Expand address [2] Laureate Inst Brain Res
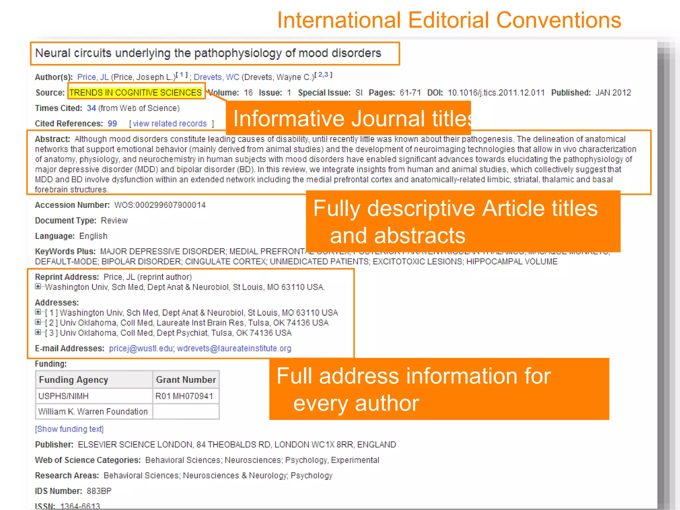Image resolution: width=680 pixels, height=510 pixels. point(38,322)
